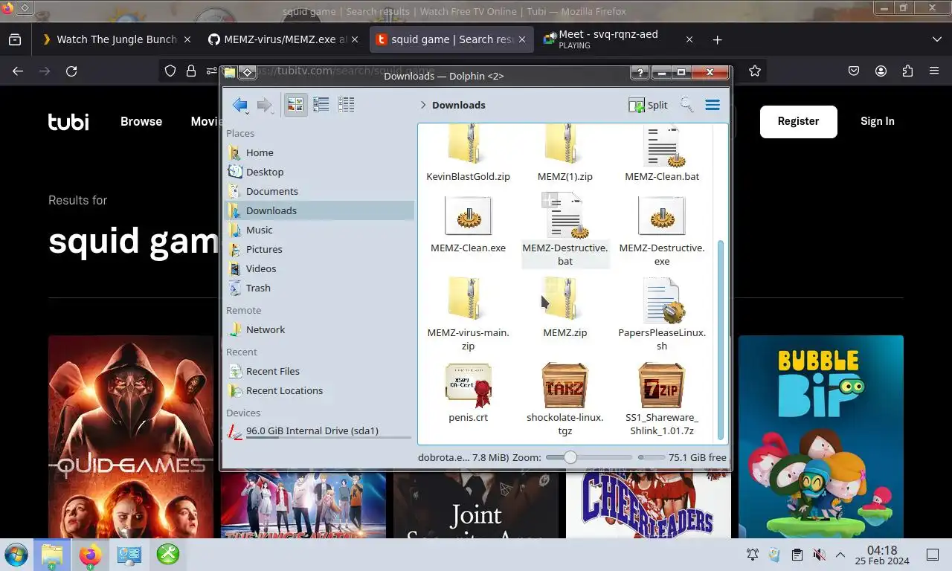Open Firefox Pocket save icon
952x571 pixels.
tap(855, 71)
